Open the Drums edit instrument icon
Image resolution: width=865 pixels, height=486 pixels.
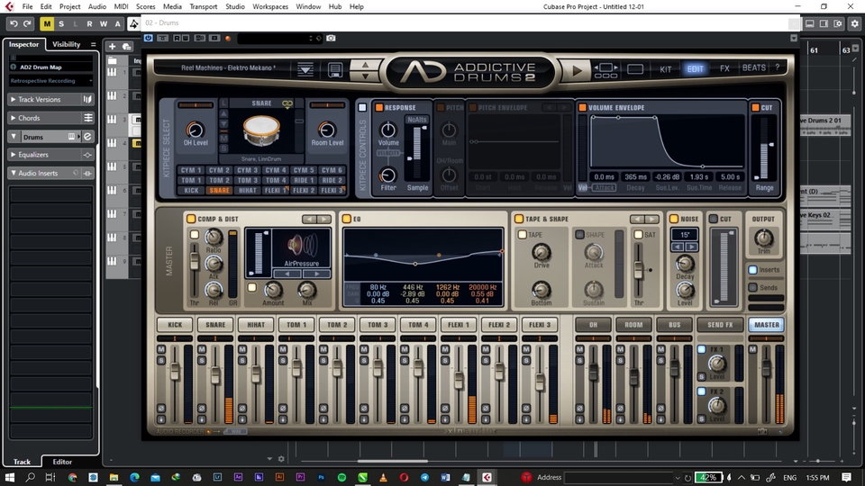tap(87, 137)
